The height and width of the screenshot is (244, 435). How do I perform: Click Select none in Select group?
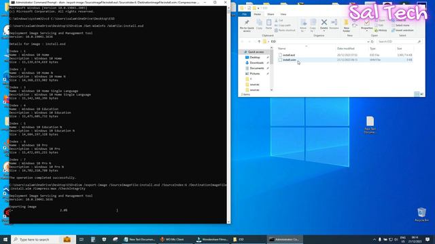pos(400,26)
